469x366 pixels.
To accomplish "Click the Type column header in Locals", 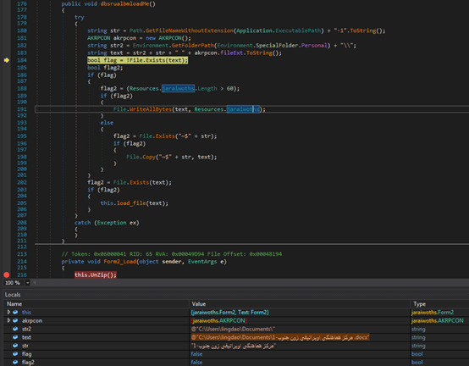I will coord(419,304).
